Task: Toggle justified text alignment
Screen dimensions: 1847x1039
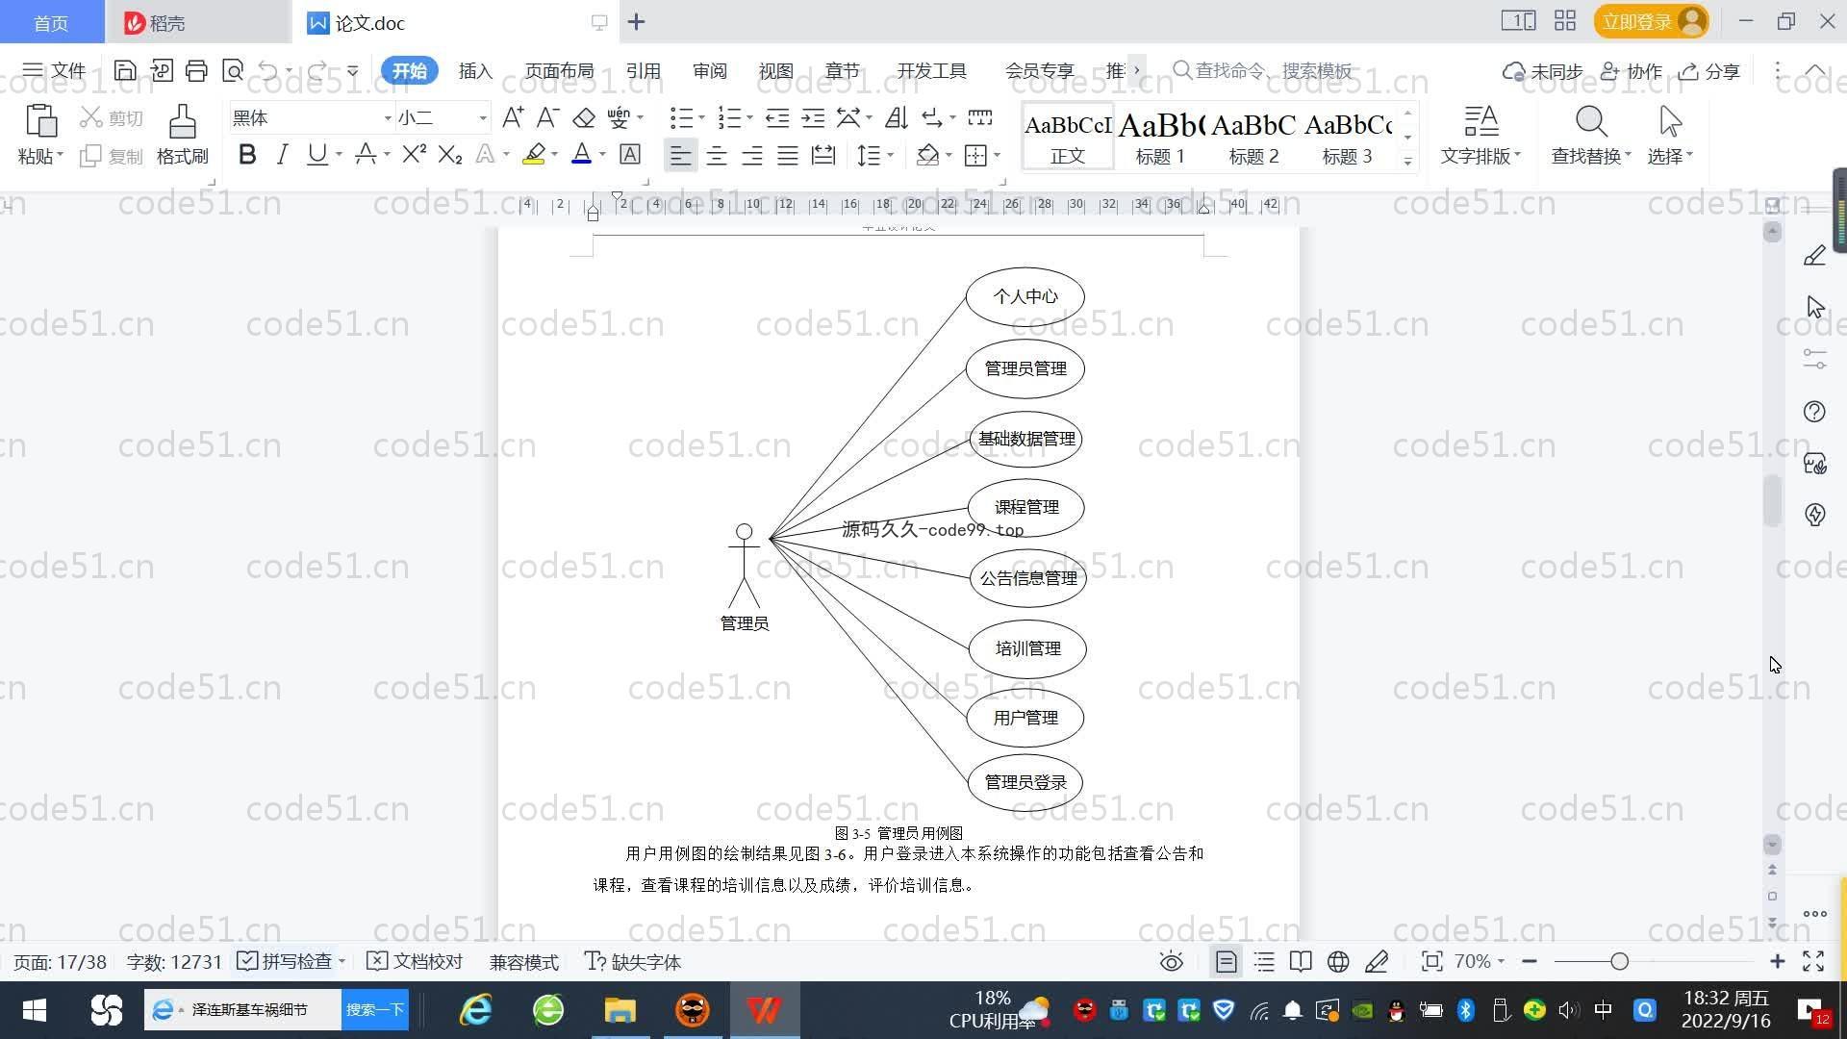Action: pyautogui.click(x=788, y=155)
